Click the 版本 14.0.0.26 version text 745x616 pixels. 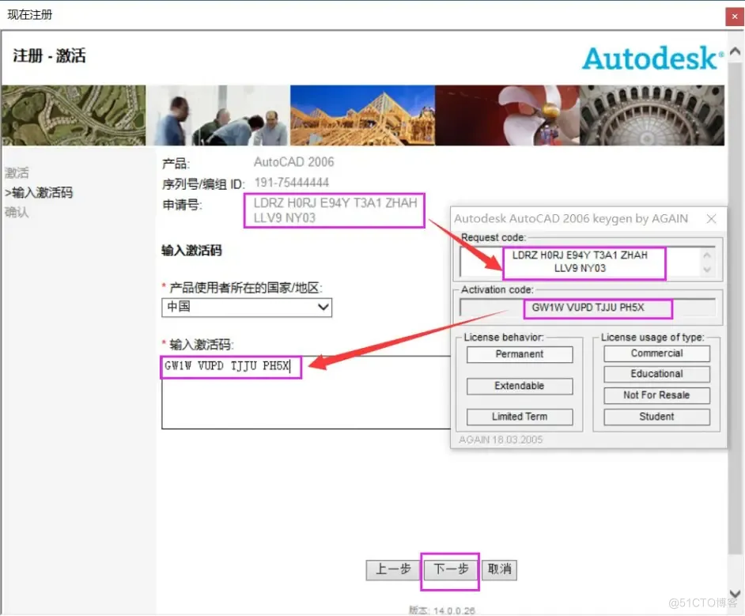pyautogui.click(x=442, y=610)
